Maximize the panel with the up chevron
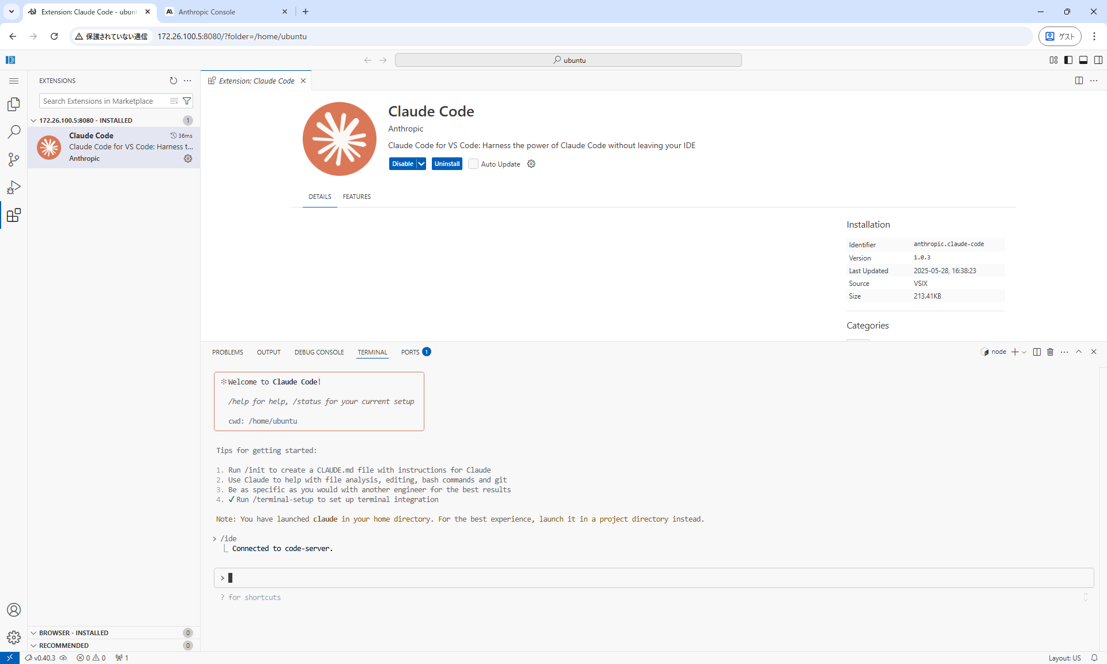This screenshot has height=664, width=1107. 1079,352
